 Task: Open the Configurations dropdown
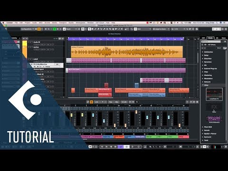tap(27, 29)
